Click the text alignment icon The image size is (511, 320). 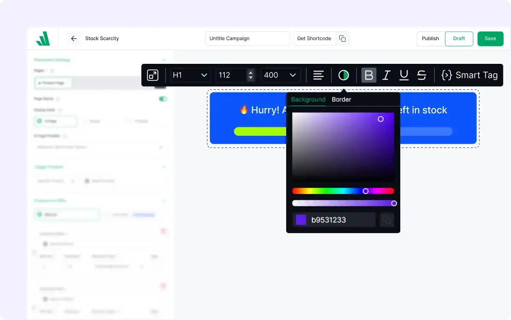tap(318, 75)
